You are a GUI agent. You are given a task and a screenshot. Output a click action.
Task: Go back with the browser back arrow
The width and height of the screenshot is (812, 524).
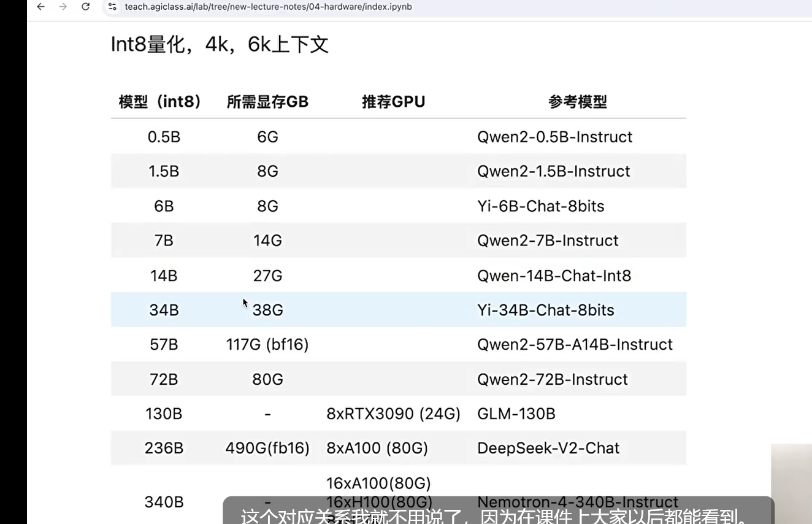point(41,7)
